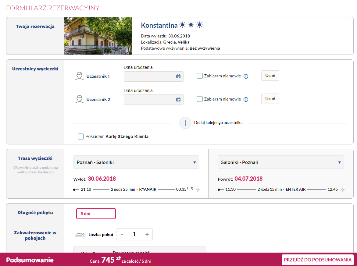Remove Uczestnik 1 with Usuń button
The width and height of the screenshot is (357, 266).
tap(270, 76)
